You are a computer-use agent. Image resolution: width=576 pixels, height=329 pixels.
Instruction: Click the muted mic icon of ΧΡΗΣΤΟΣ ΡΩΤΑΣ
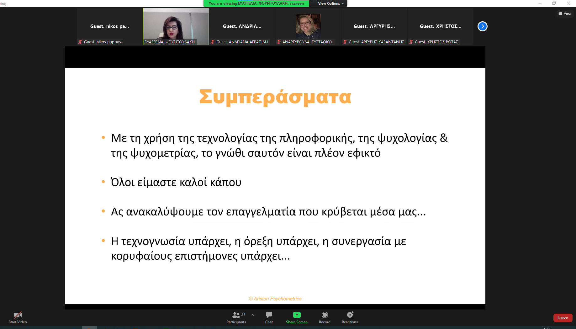click(411, 42)
